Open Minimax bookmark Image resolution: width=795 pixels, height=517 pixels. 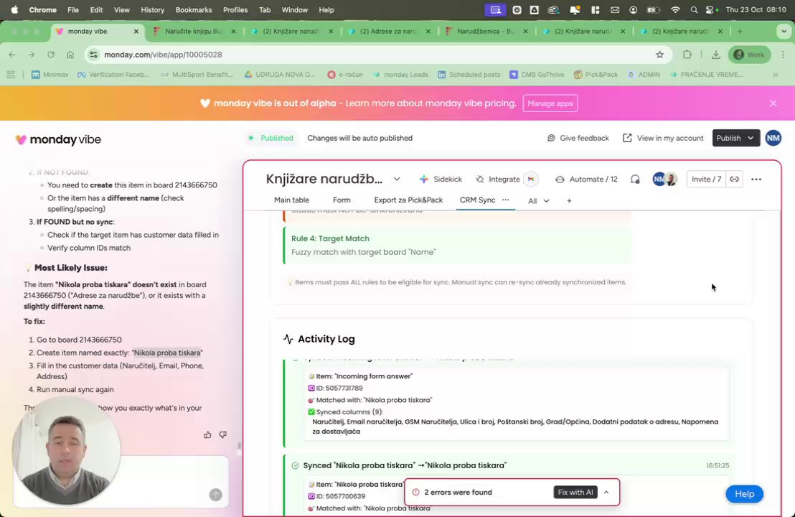pyautogui.click(x=50, y=75)
